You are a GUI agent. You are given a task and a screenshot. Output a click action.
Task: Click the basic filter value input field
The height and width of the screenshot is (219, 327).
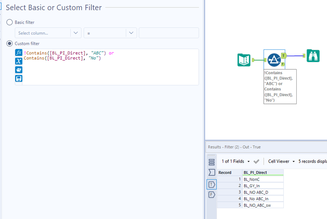coord(169,33)
